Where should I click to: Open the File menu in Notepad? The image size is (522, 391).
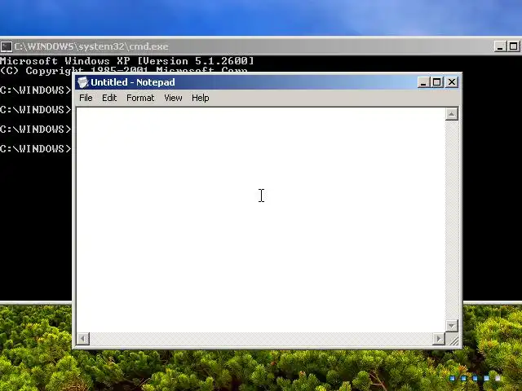click(x=86, y=98)
